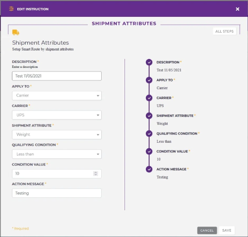This screenshot has width=248, height=237.
Task: Click into the Description text field
Action: pyautogui.click(x=57, y=76)
